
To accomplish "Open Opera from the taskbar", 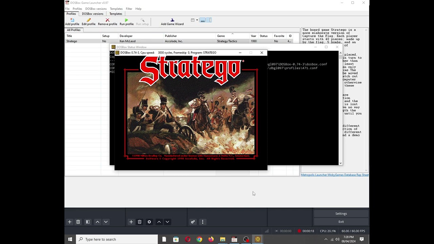I will click(188, 239).
